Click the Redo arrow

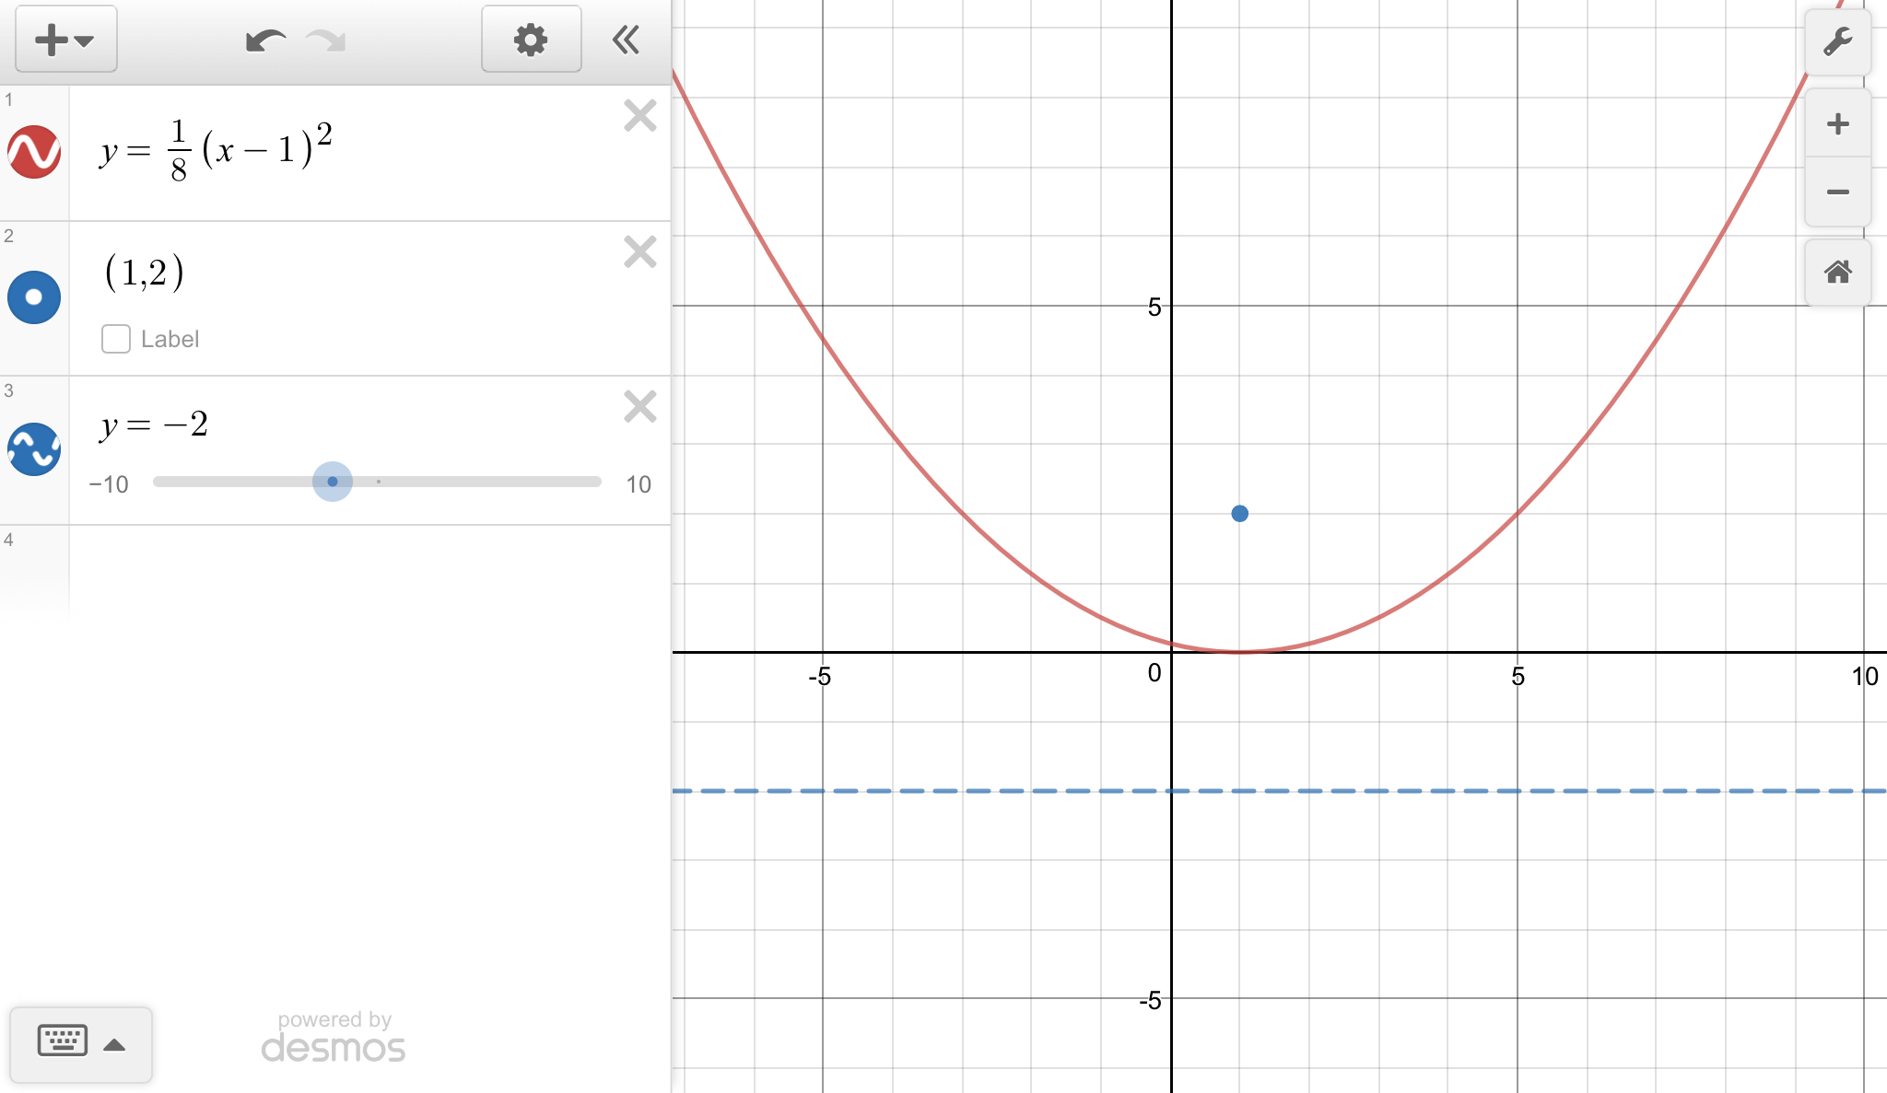coord(326,41)
